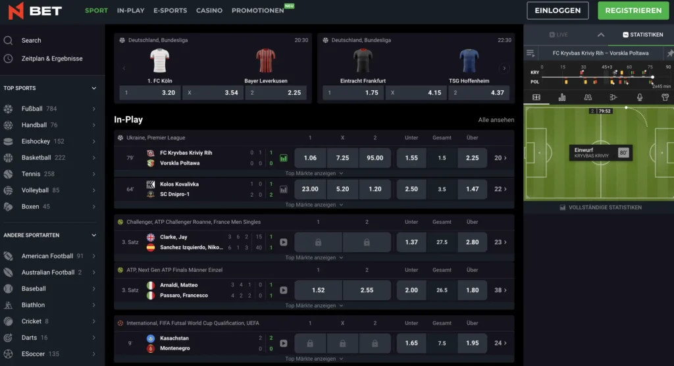Click the Eishockey puck icon

8,142
